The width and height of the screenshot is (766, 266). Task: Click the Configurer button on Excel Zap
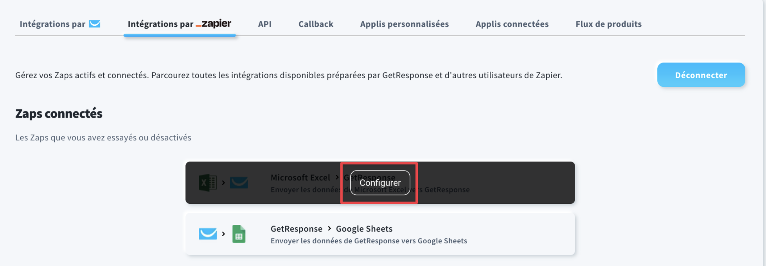tap(380, 183)
